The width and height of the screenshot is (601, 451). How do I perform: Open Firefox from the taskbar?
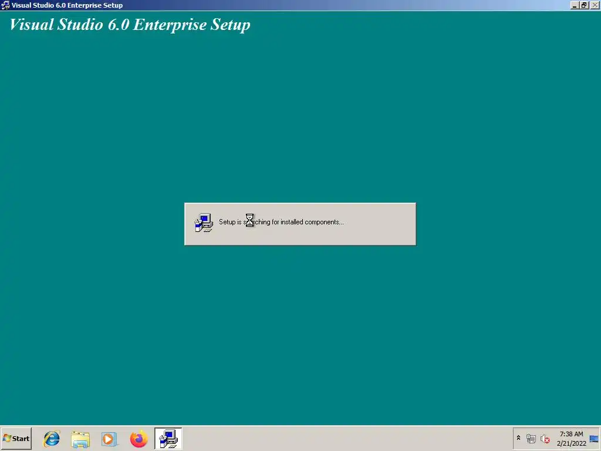coord(139,439)
